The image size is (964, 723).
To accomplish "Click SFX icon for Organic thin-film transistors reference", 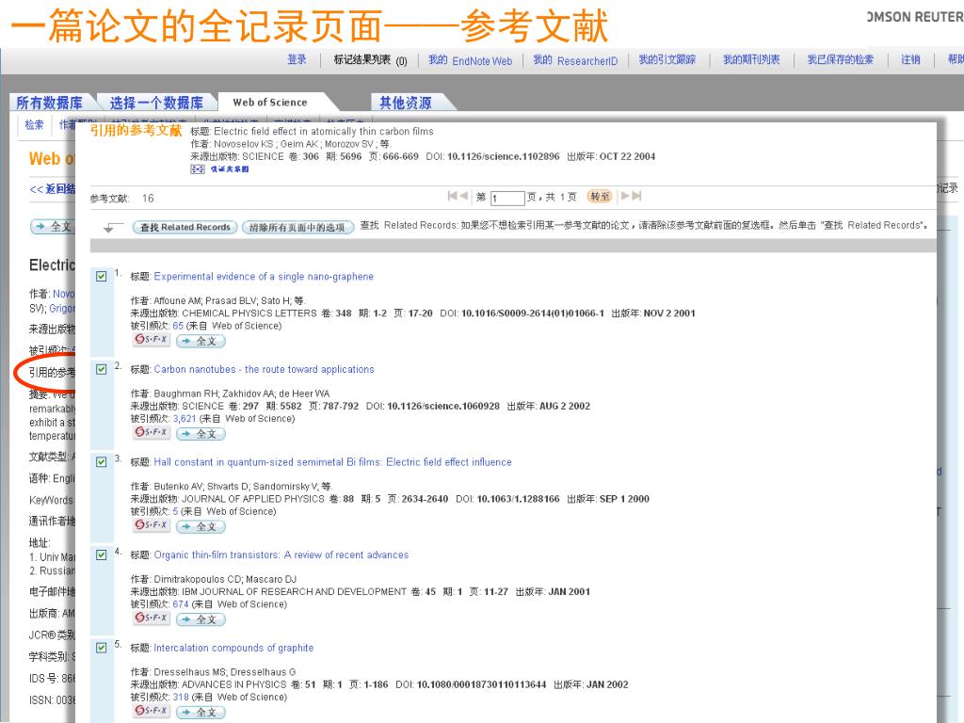I will 152,619.
